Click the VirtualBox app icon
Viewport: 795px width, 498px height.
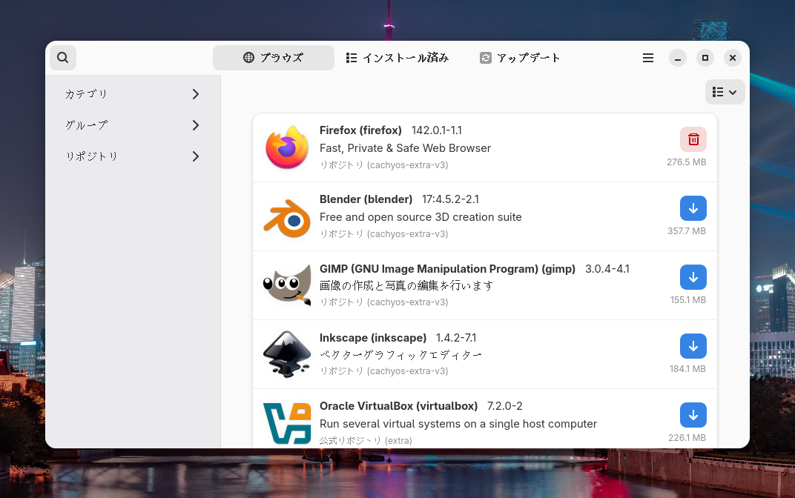tap(287, 423)
